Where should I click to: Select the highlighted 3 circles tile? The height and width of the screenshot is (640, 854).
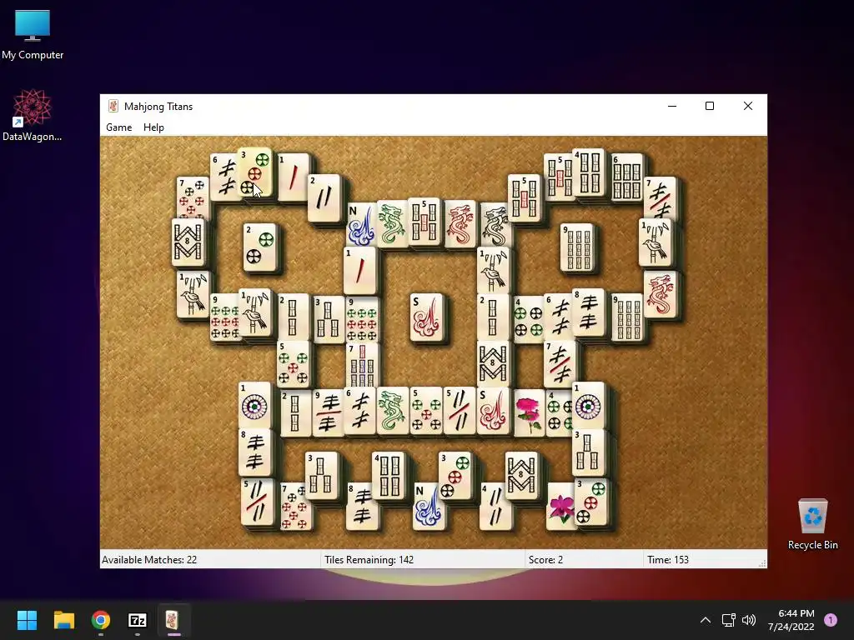coord(255,172)
